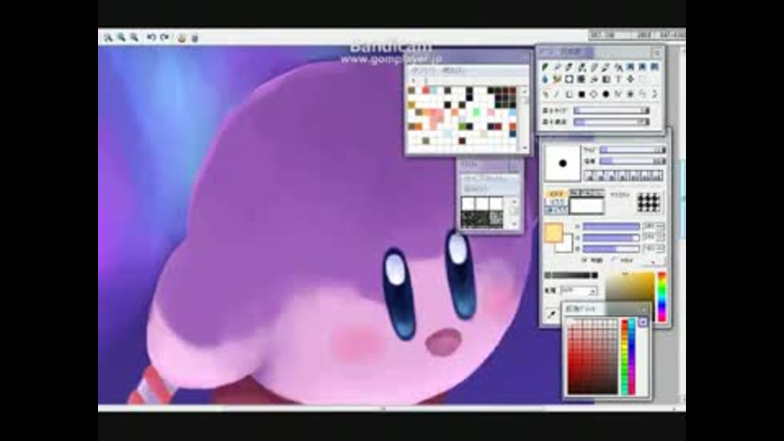Select the HSV radio button
Screen dimensions: 784x441
click(614, 260)
